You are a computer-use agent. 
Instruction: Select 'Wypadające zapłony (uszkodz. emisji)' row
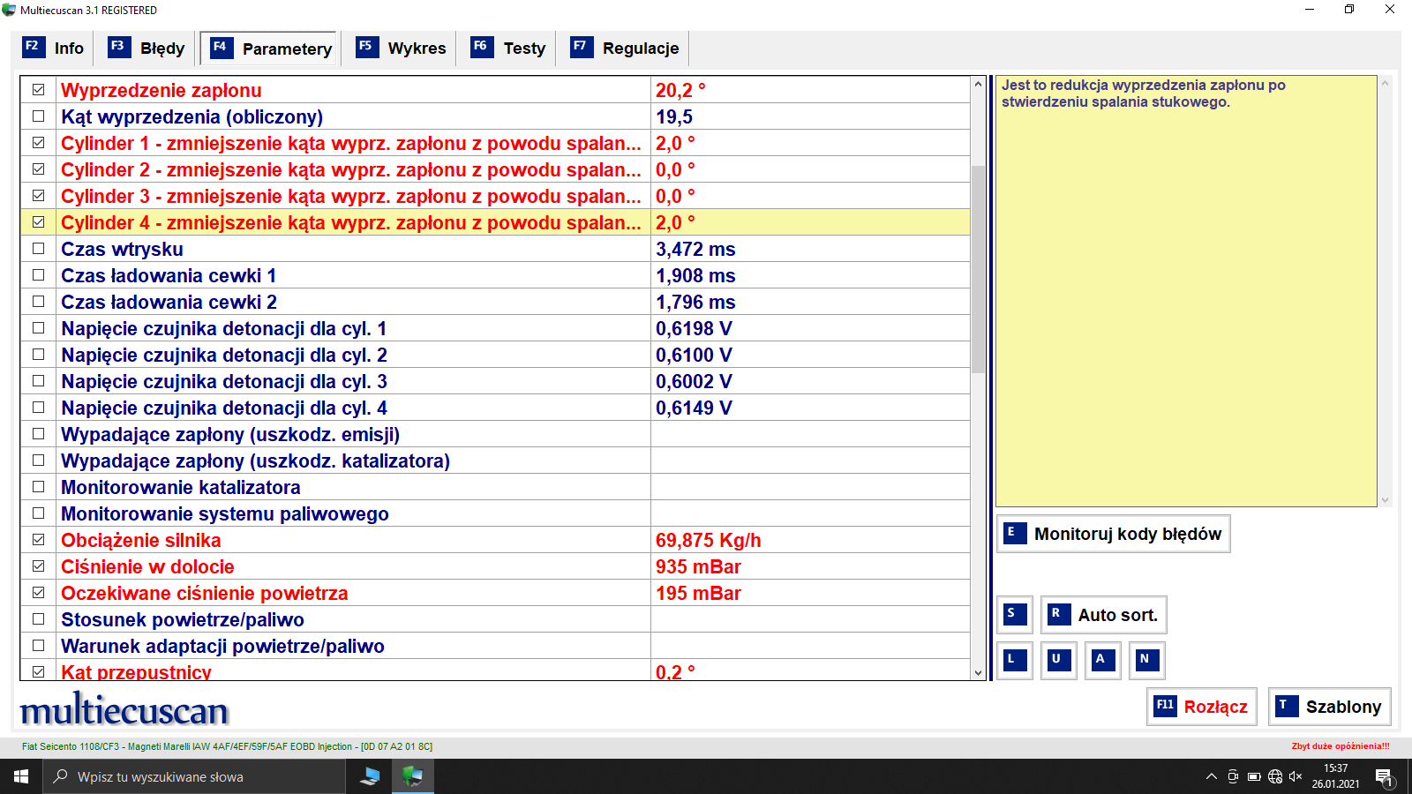[x=495, y=434]
